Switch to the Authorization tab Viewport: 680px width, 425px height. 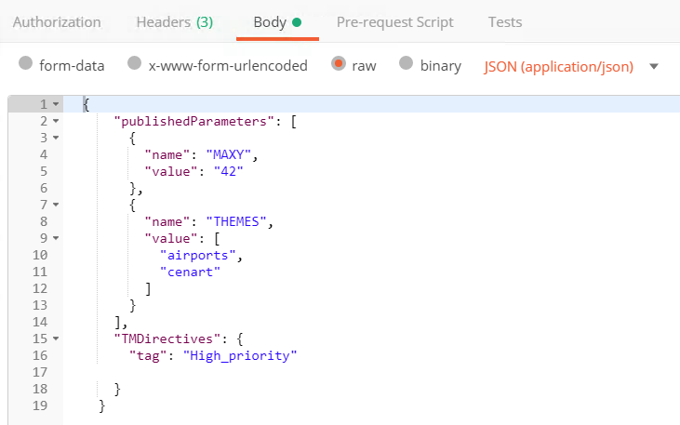click(x=57, y=22)
